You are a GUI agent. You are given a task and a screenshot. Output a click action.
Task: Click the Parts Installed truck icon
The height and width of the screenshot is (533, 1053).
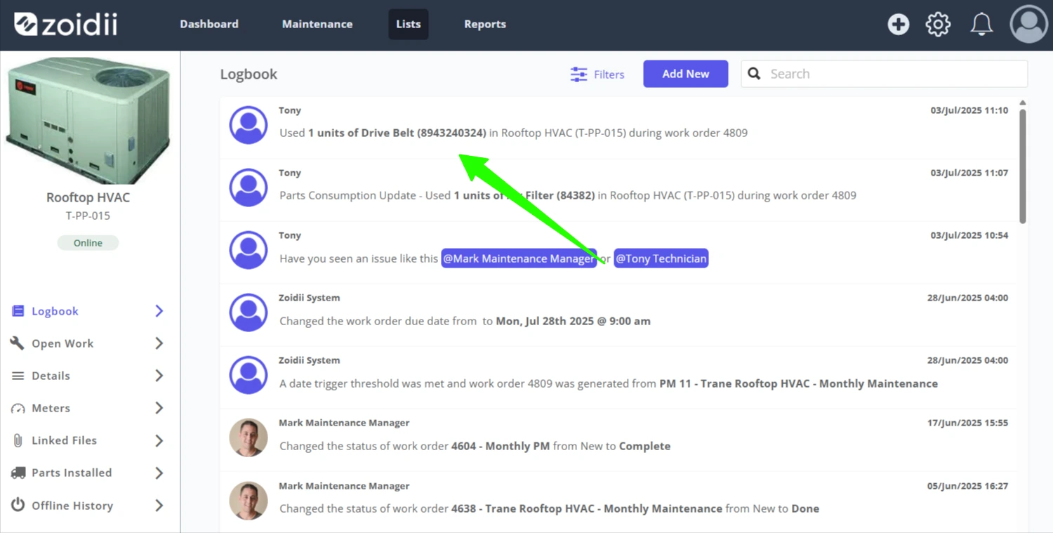point(18,473)
